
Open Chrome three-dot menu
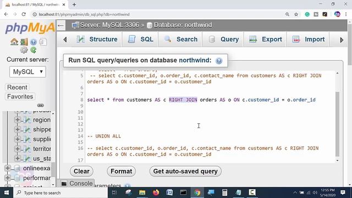[x=346, y=14]
